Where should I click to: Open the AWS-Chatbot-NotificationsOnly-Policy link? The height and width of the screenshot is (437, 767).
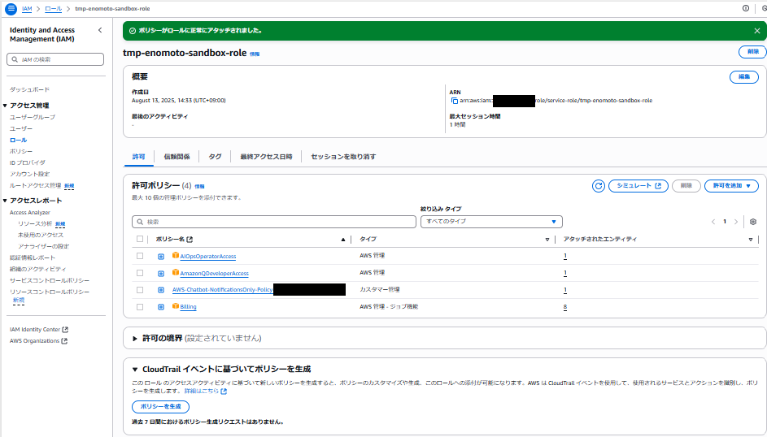222,290
